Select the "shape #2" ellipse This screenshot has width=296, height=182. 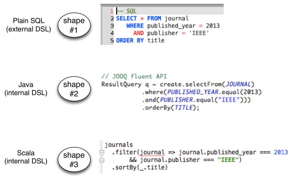pyautogui.click(x=74, y=89)
